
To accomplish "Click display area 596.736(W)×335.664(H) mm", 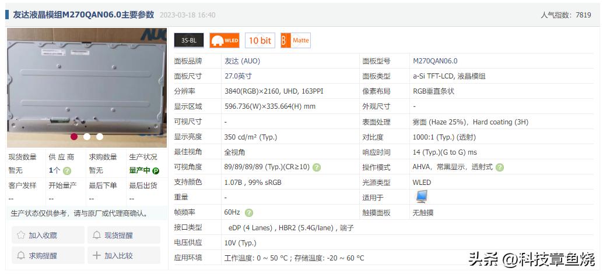I will coord(270,106).
